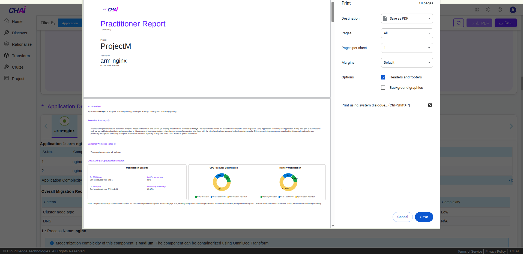Open Discover in the sidebar menu
The height and width of the screenshot is (254, 523).
pos(20,33)
